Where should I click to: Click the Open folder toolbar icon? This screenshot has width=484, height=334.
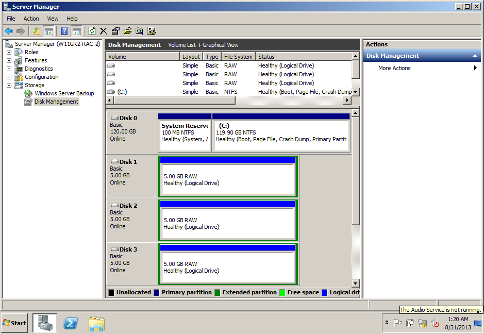point(127,31)
